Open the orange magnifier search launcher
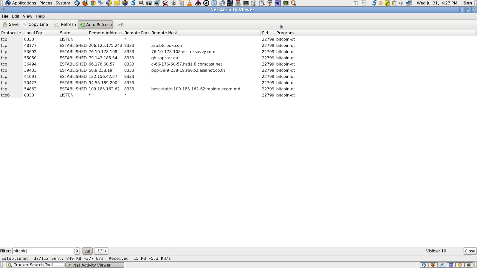This screenshot has width=477, height=268. [x=294, y=3]
